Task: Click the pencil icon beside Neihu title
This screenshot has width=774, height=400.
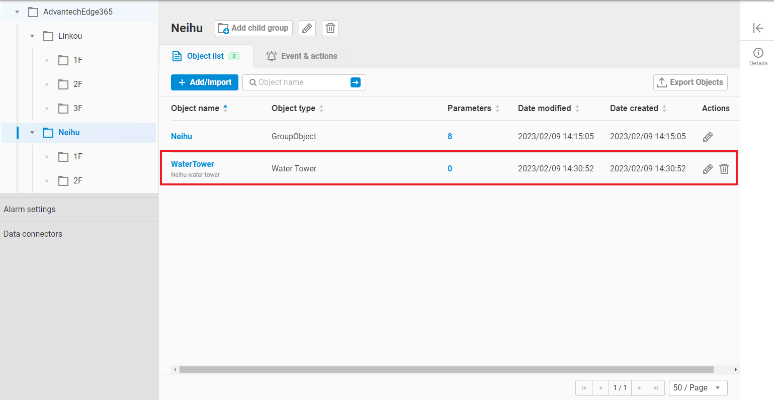Action: click(x=307, y=28)
